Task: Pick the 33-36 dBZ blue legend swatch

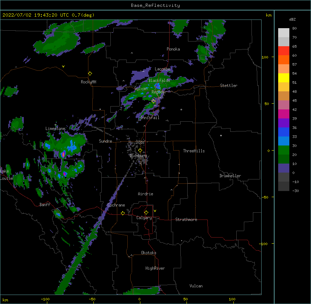Action: pos(284,132)
